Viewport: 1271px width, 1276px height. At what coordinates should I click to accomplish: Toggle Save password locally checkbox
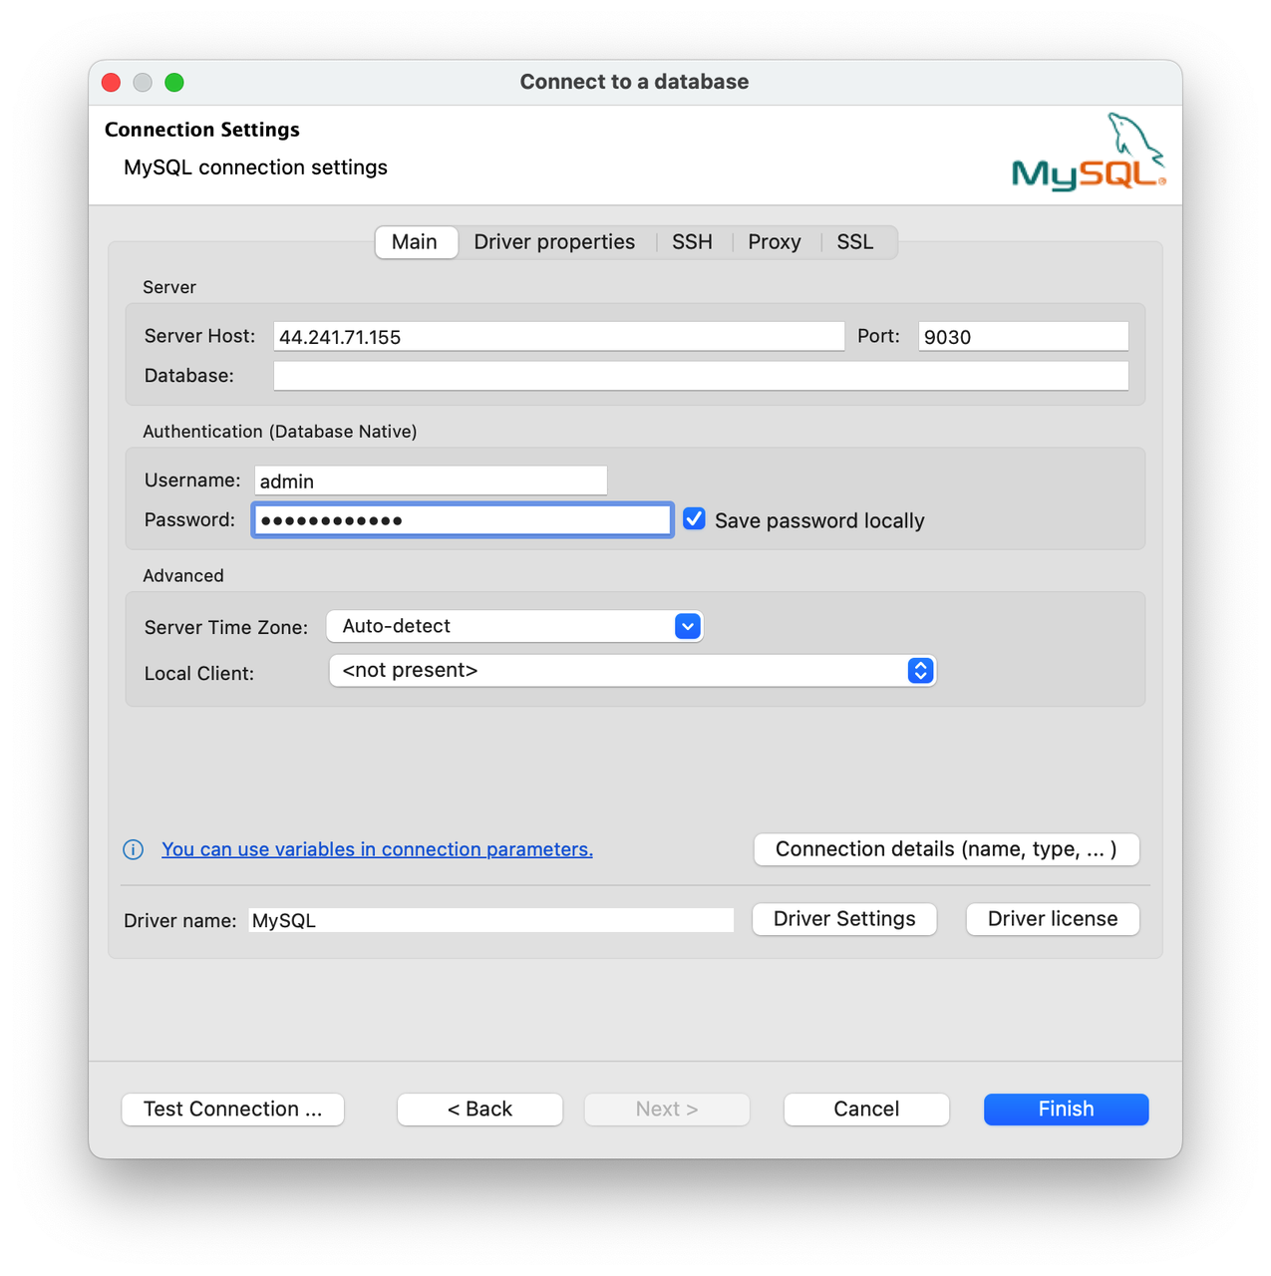pyautogui.click(x=694, y=519)
